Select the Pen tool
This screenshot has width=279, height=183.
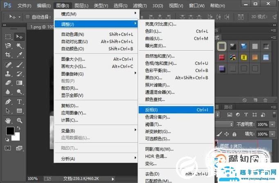tap(8, 102)
